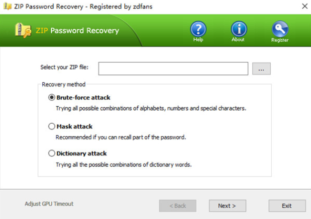Click the ZIP file path input field
The height and width of the screenshot is (219, 311).
click(x=173, y=69)
